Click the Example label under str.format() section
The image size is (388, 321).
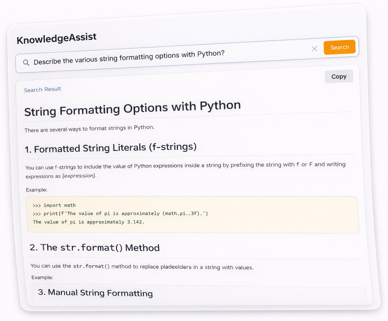[42, 278]
